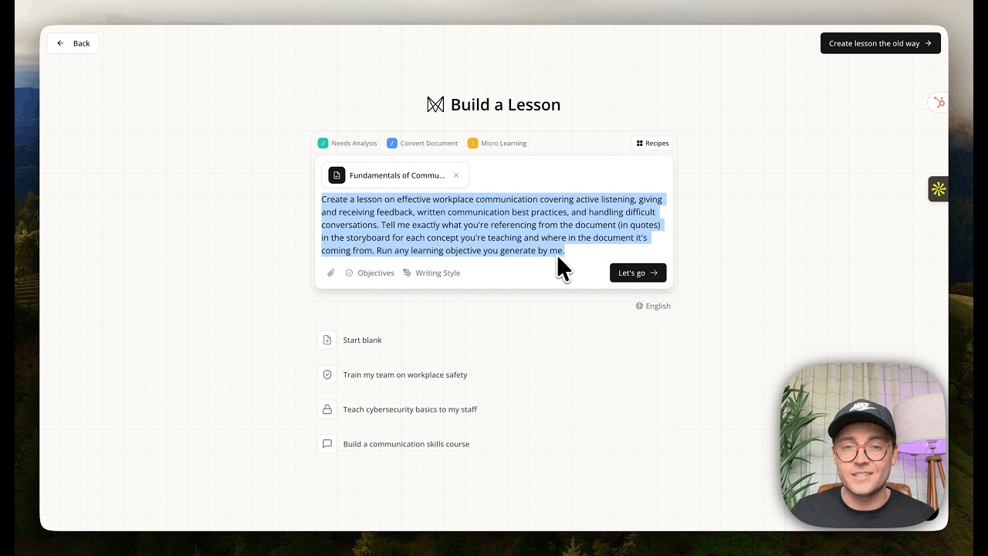Open the English language selector

coord(653,306)
